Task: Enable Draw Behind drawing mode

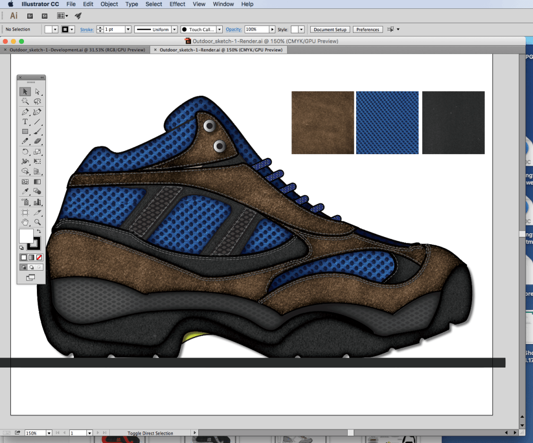Action: click(31, 267)
